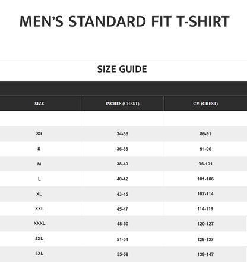The width and height of the screenshot is (247, 278).
Task: Click the 51-54 inches value for 4XL
Action: pyautogui.click(x=122, y=240)
